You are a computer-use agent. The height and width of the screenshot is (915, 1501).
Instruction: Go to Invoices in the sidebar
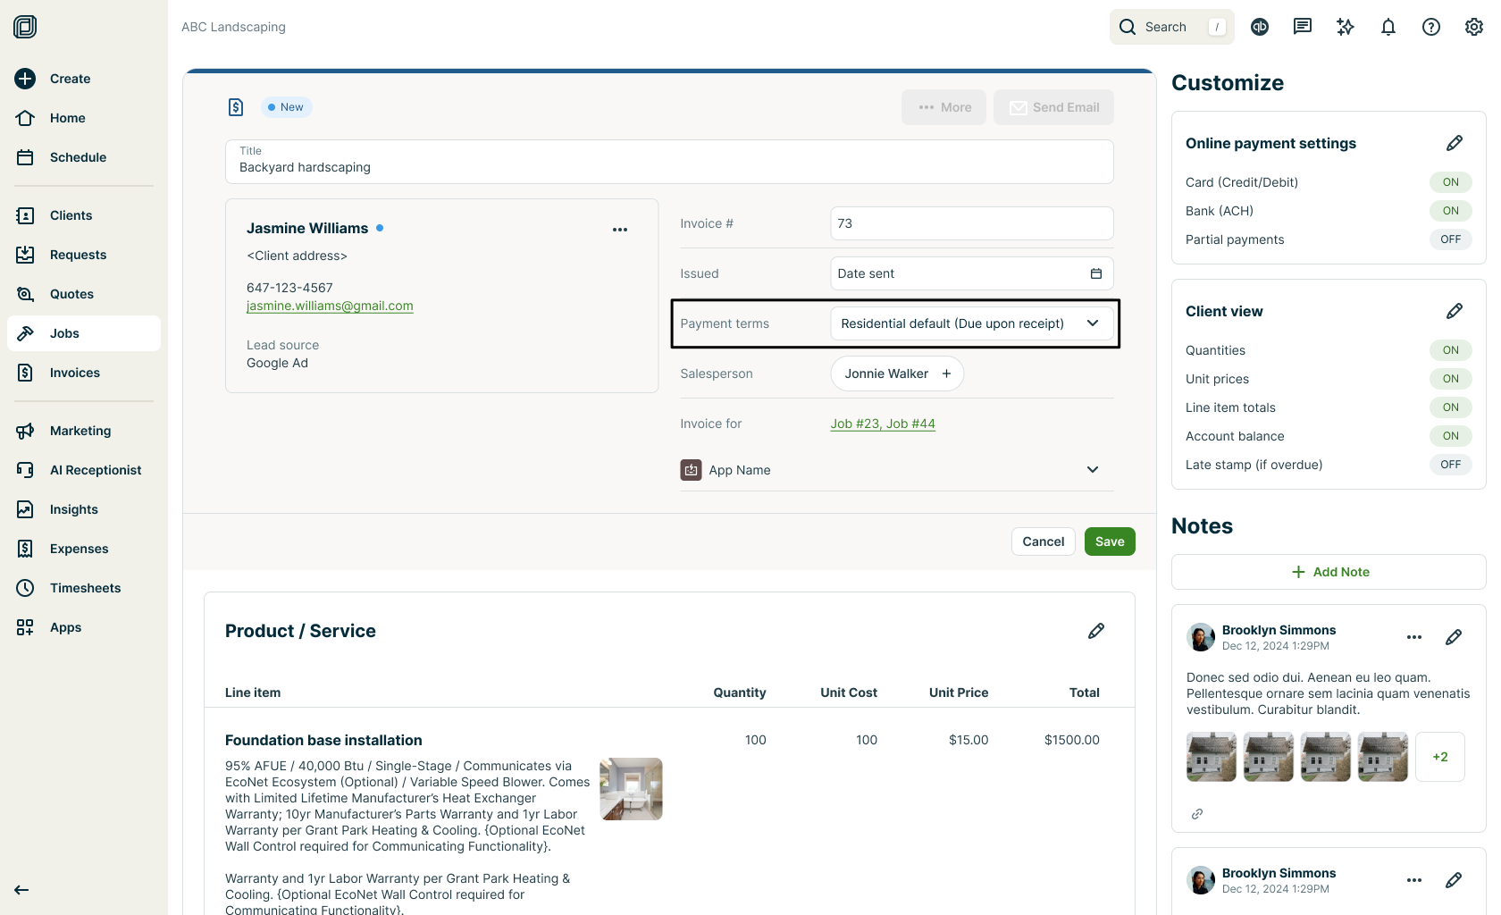tap(75, 373)
